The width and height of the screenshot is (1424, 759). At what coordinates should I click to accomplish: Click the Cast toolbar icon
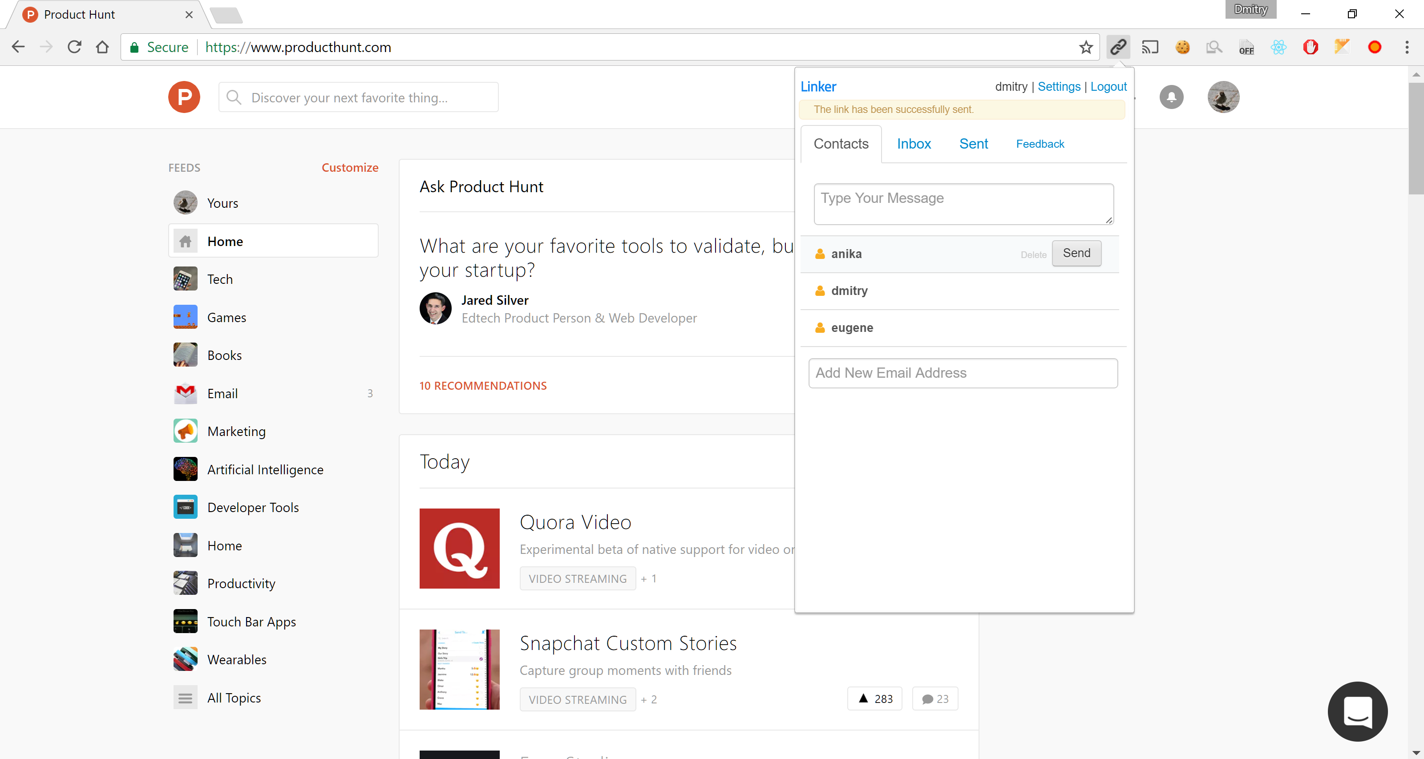click(1150, 47)
